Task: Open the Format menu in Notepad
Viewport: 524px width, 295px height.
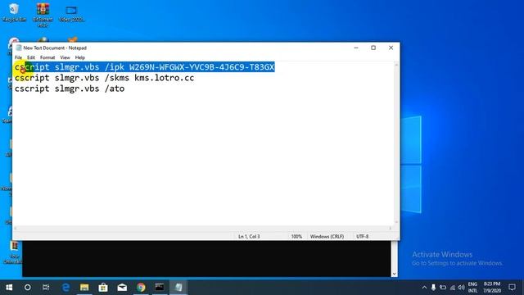Action: (x=47, y=57)
